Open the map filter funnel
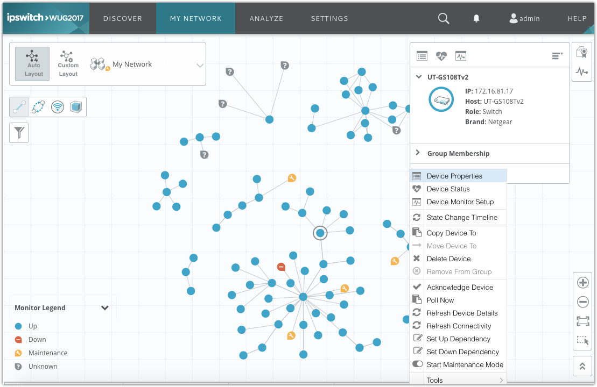597x387 pixels. coord(19,132)
